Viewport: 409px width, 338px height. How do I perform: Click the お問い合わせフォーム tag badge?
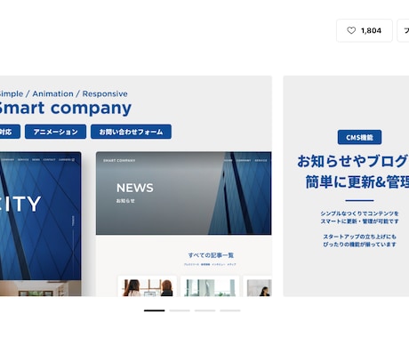(131, 132)
